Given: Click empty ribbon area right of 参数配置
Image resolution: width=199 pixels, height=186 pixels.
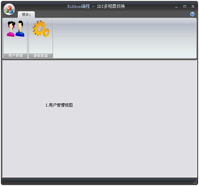Looking at the screenshot, I should (125, 38).
